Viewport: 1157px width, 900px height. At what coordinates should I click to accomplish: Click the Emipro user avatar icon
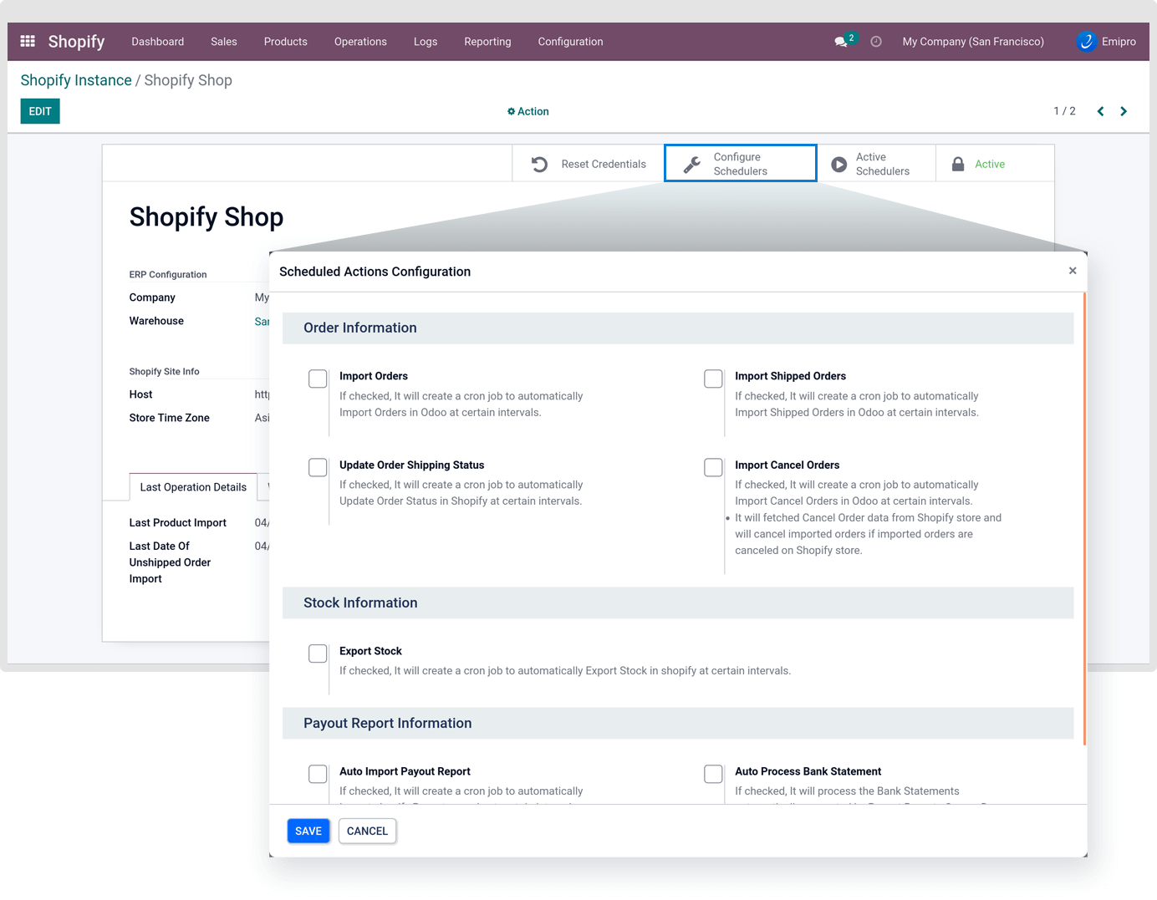1086,41
